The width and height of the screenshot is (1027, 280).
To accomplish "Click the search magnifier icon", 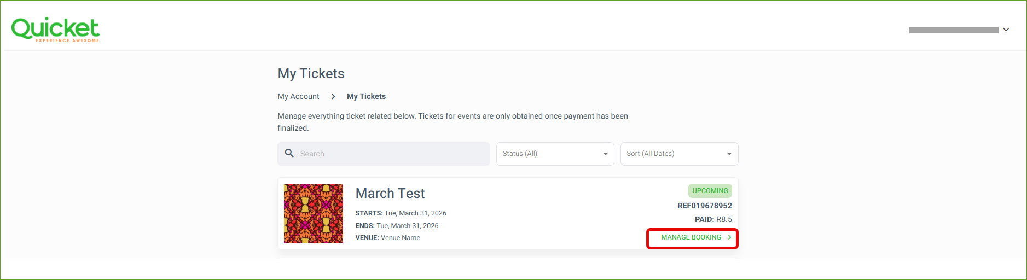I will click(x=289, y=153).
